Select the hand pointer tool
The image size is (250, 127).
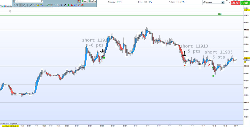(x=21, y=5)
